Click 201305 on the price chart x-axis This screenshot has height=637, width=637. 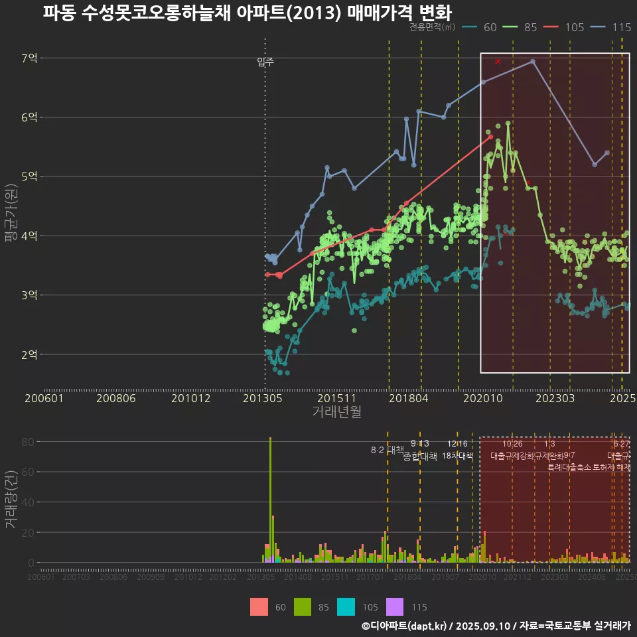click(x=263, y=398)
